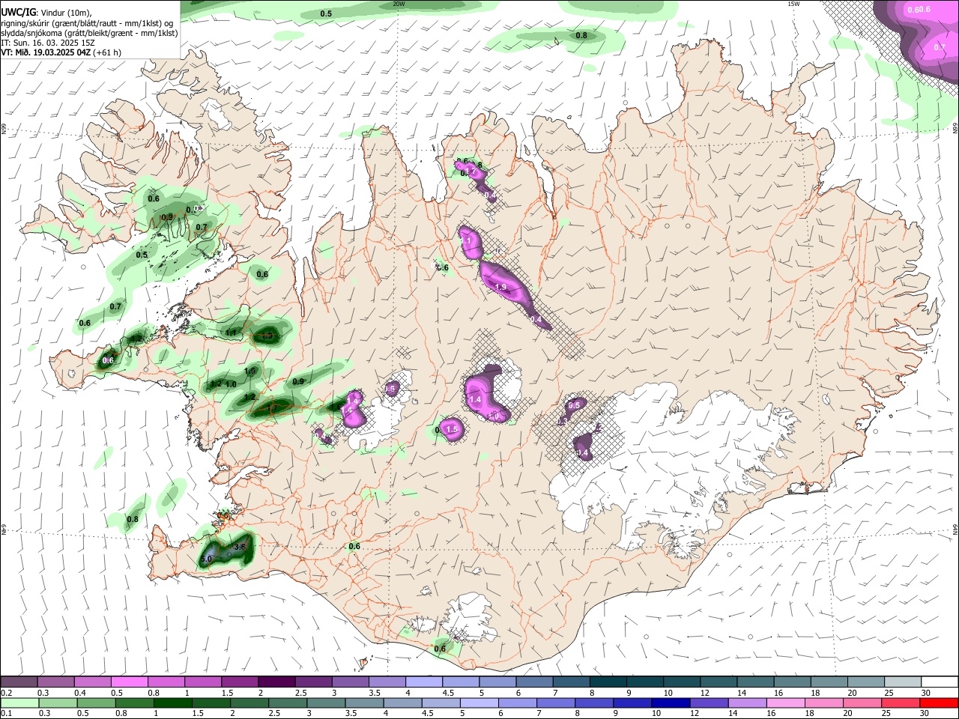Click the 15W longitude label
This screenshot has width=959, height=719.
click(793, 4)
